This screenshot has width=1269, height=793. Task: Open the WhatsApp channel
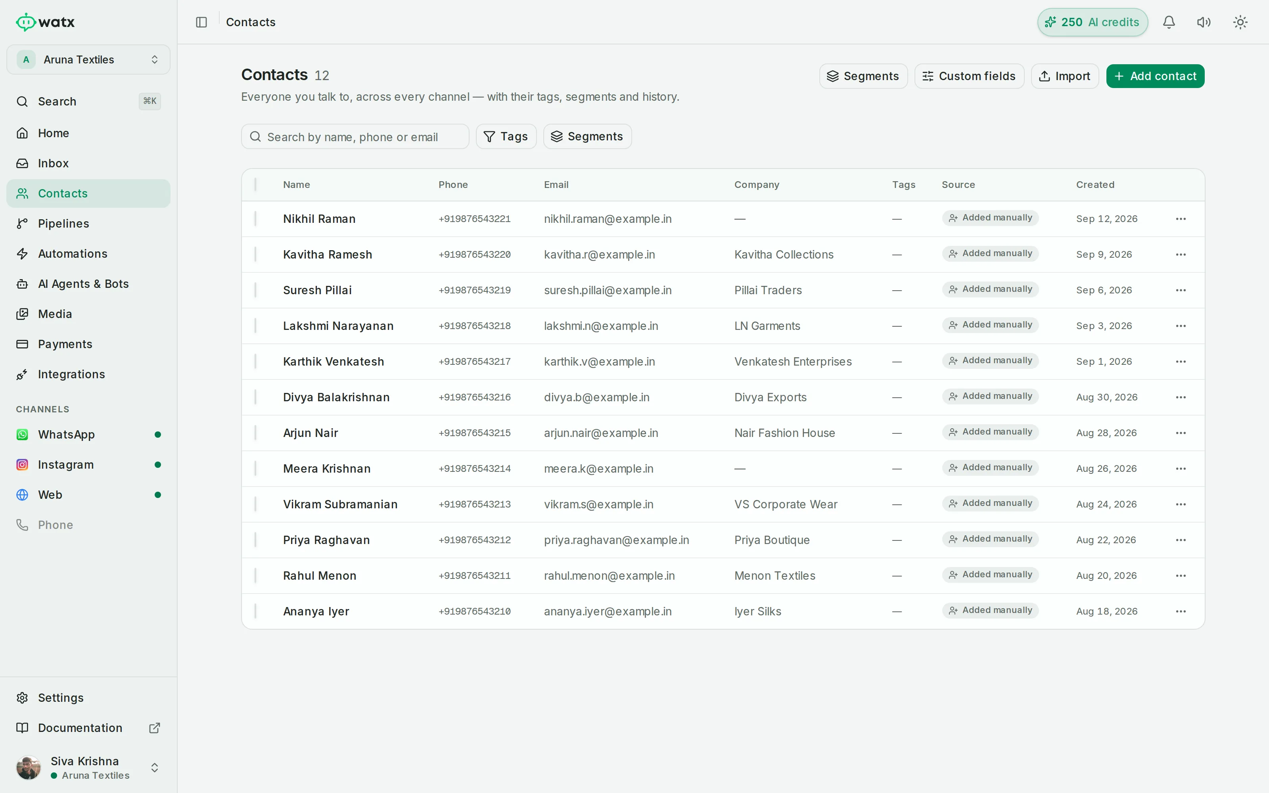[88, 435]
